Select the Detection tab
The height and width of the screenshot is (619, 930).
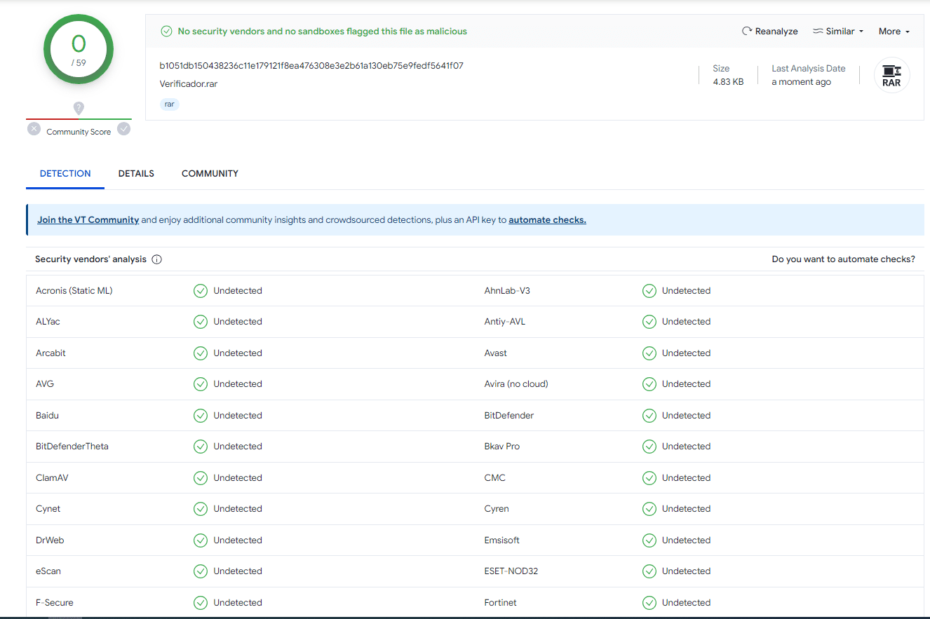[65, 174]
